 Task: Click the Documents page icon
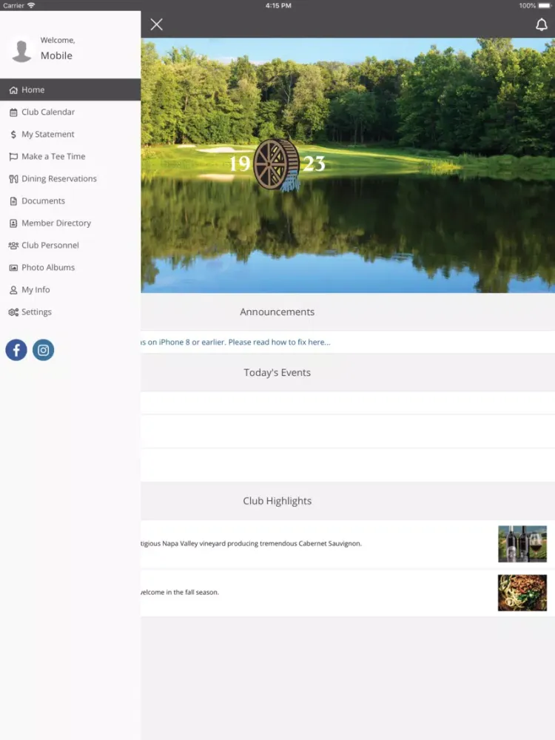tap(13, 201)
